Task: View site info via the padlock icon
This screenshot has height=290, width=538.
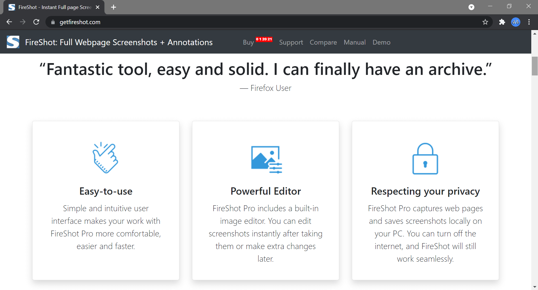Action: 53,22
